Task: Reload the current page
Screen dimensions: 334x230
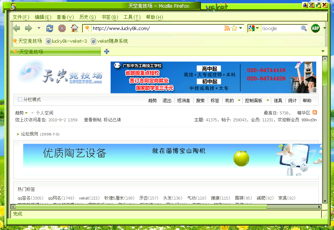Action: click(x=50, y=28)
